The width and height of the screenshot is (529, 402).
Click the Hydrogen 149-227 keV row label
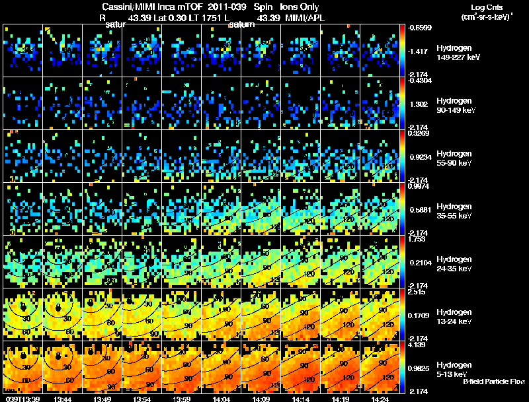[458, 53]
